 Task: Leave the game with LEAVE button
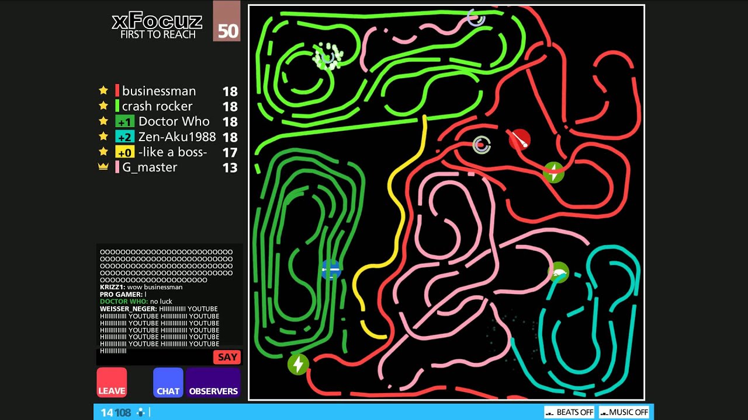(x=112, y=383)
